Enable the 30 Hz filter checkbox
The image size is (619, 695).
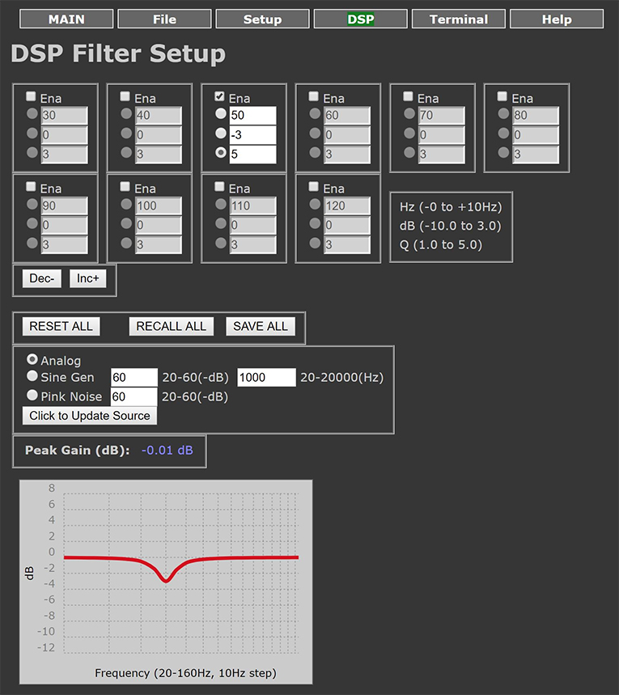pyautogui.click(x=32, y=97)
